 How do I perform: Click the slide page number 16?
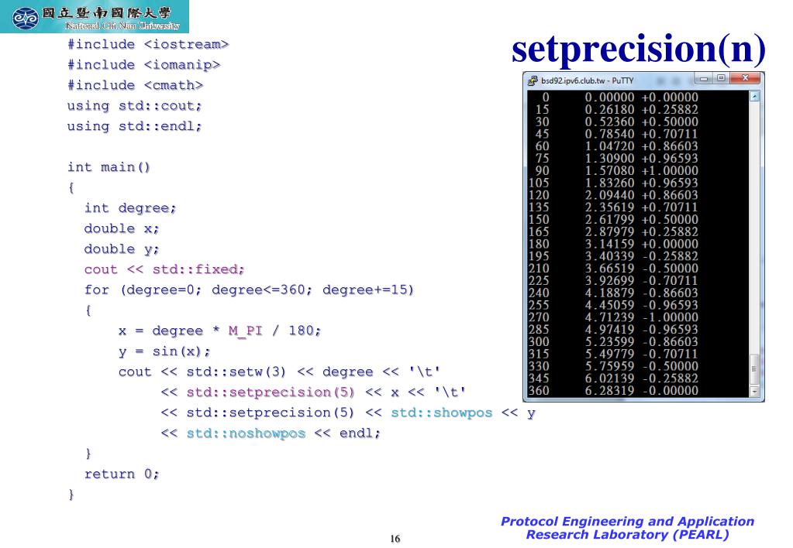[x=395, y=539]
